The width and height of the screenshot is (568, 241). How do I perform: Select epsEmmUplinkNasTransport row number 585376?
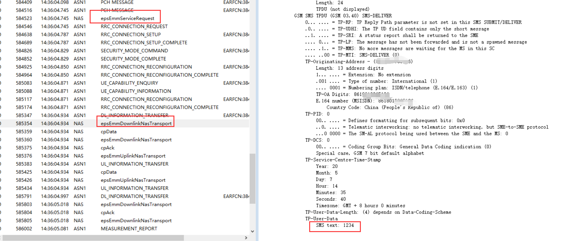(125, 156)
